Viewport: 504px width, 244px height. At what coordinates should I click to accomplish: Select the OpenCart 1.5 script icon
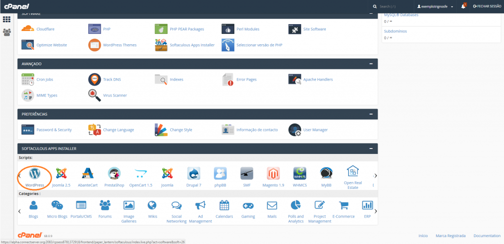[140, 173]
